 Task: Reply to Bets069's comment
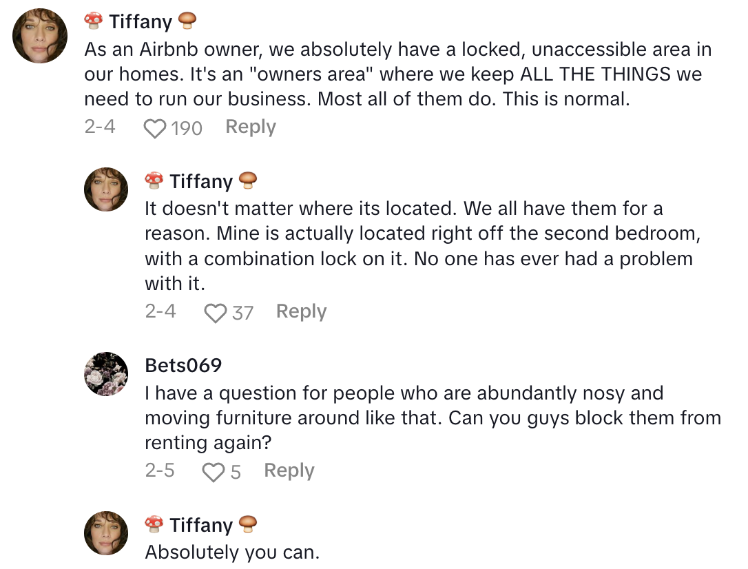coord(289,471)
